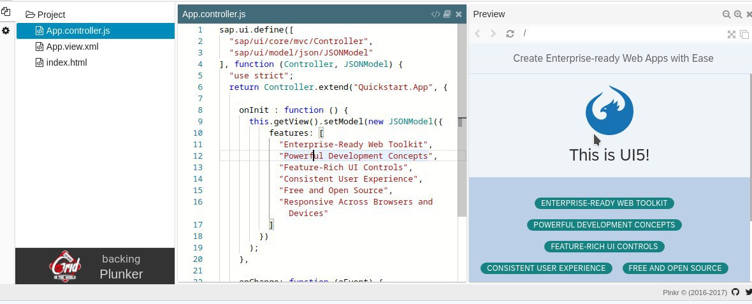
Task: Click the "sap/ui/core/mvc/Controller" string
Action: [298, 41]
